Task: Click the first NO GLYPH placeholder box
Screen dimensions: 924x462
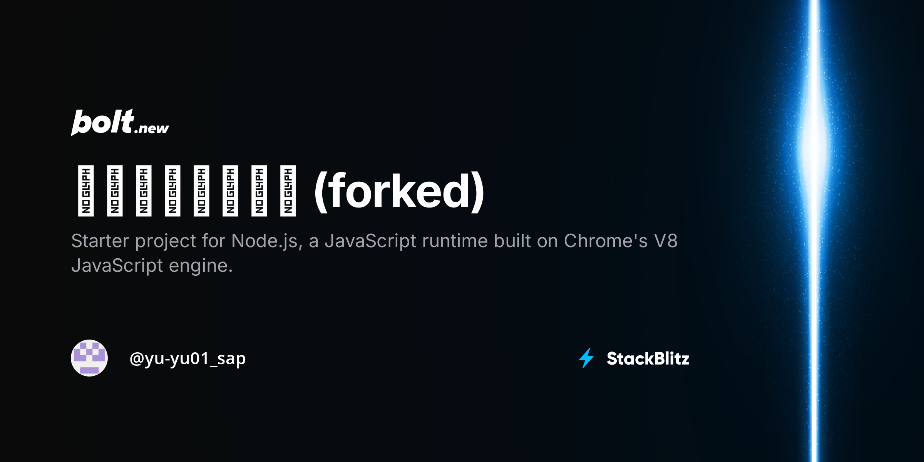Action: 86,191
